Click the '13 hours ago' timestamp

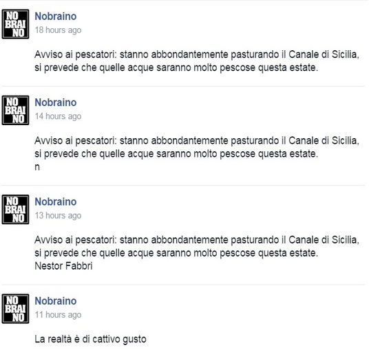[58, 215]
